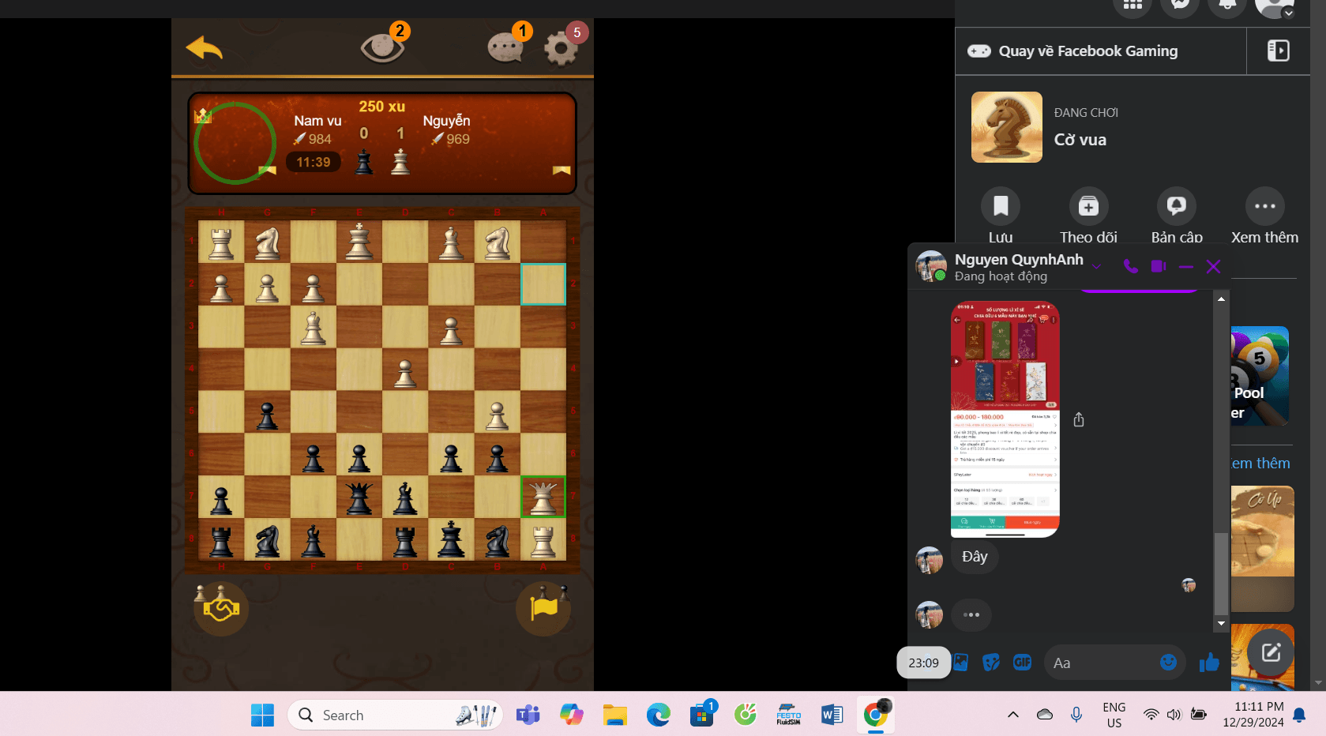Click the Aa message input field

coord(1102,663)
